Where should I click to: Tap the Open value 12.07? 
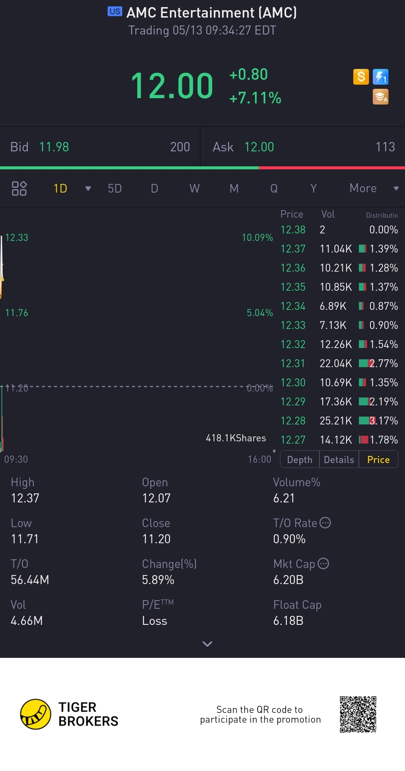click(x=156, y=498)
